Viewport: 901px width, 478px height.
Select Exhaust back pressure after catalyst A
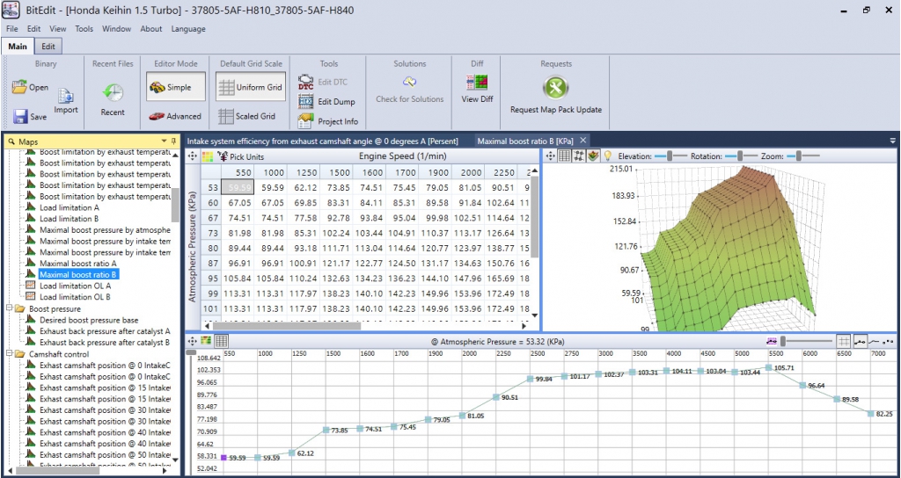(105, 331)
